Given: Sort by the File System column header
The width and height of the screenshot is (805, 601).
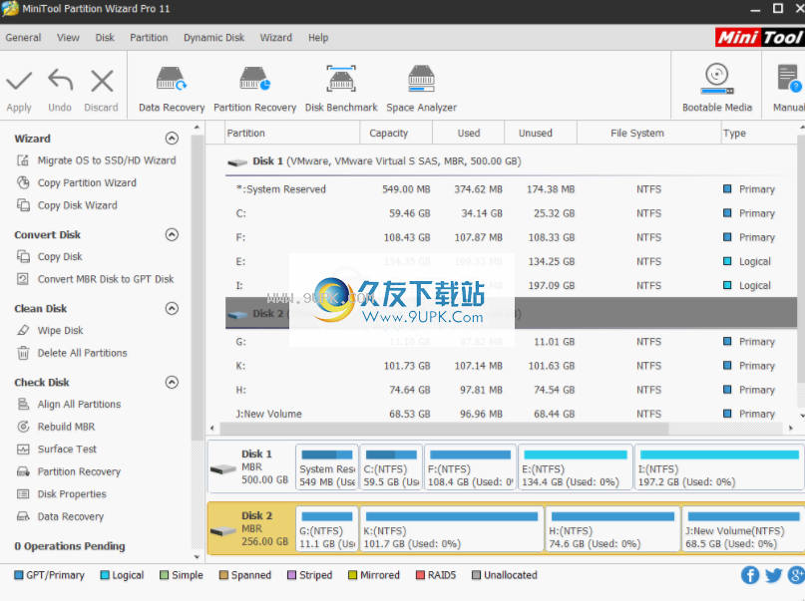Looking at the screenshot, I should click(x=649, y=133).
